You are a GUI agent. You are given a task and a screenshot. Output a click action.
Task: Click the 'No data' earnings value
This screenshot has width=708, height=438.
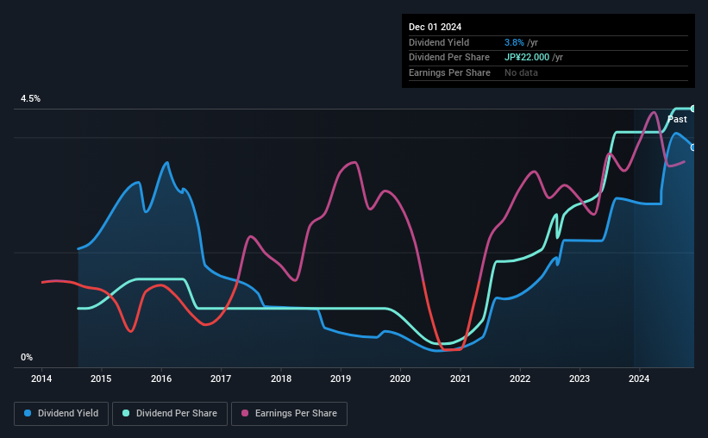tap(521, 72)
